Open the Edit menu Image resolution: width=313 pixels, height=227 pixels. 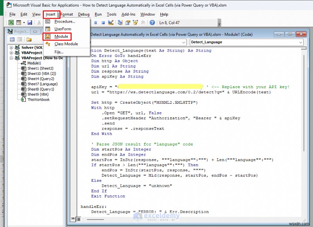point(24,14)
